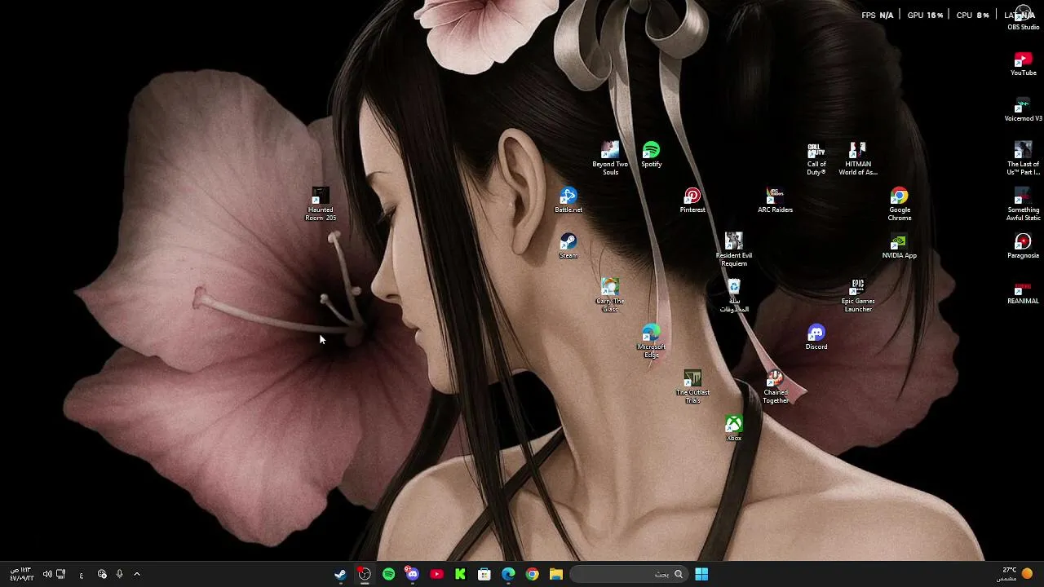Select the HITMAN World of Assassination icon
The image size is (1044, 587).
tap(858, 158)
